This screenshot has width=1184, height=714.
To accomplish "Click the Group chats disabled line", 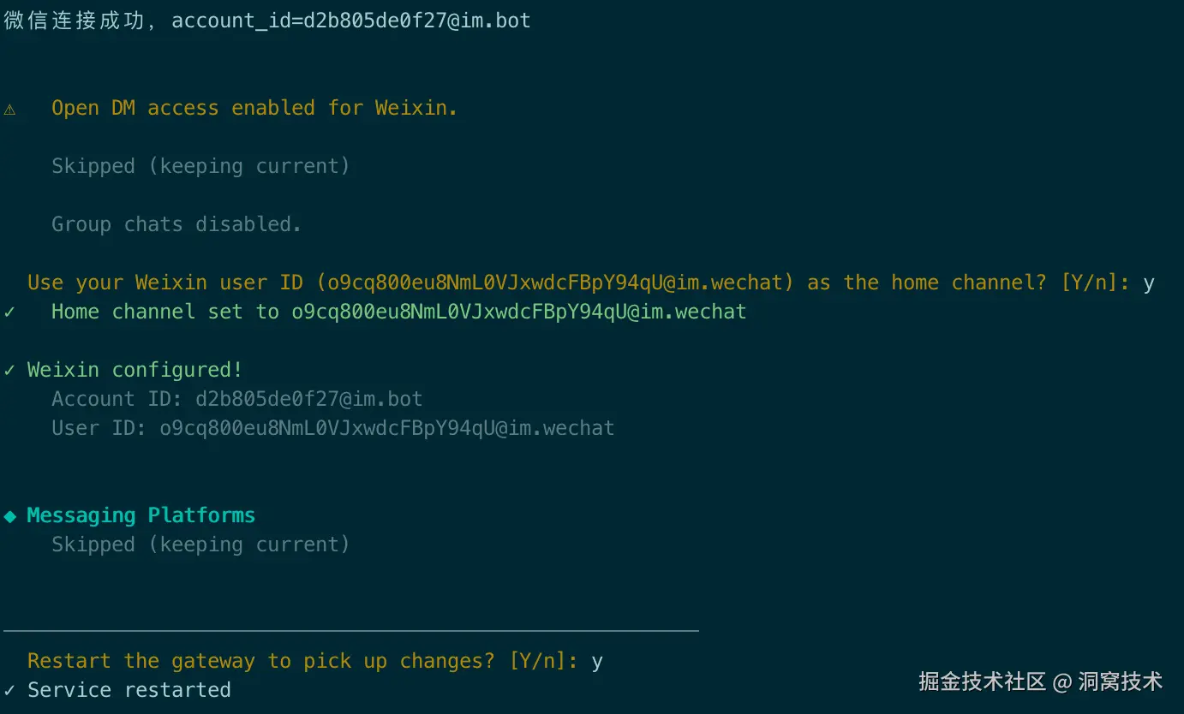I will tap(176, 224).
